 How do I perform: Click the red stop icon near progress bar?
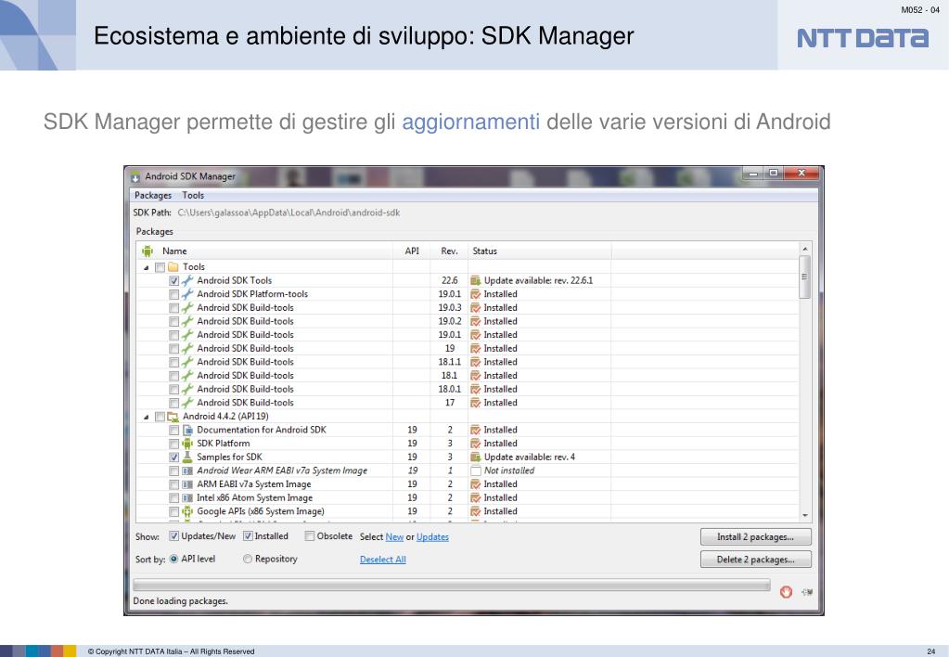point(786,592)
